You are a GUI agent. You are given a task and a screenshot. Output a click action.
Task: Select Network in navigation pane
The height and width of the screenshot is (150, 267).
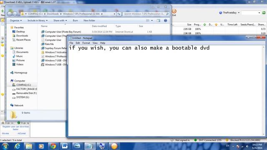[17, 105]
